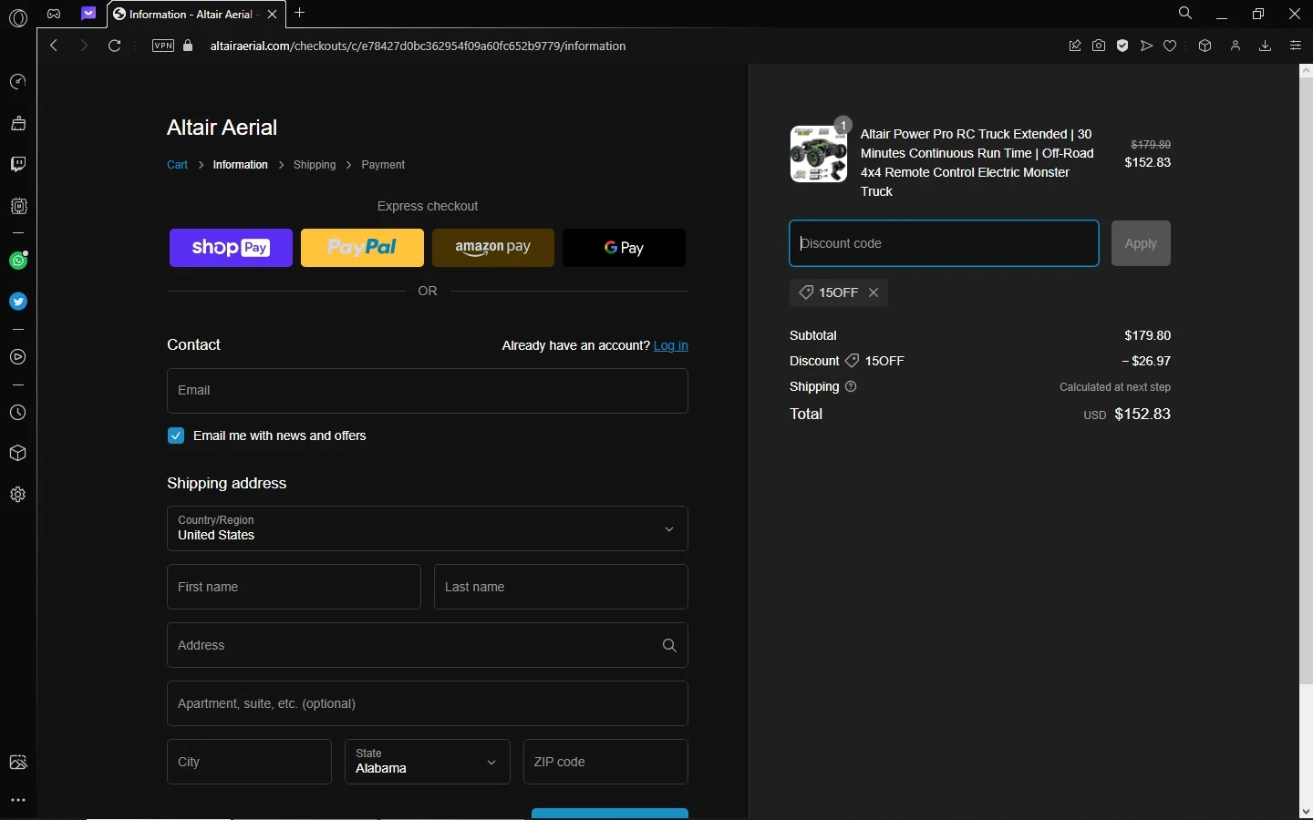Open GX Corner gamepad tab

click(54, 14)
